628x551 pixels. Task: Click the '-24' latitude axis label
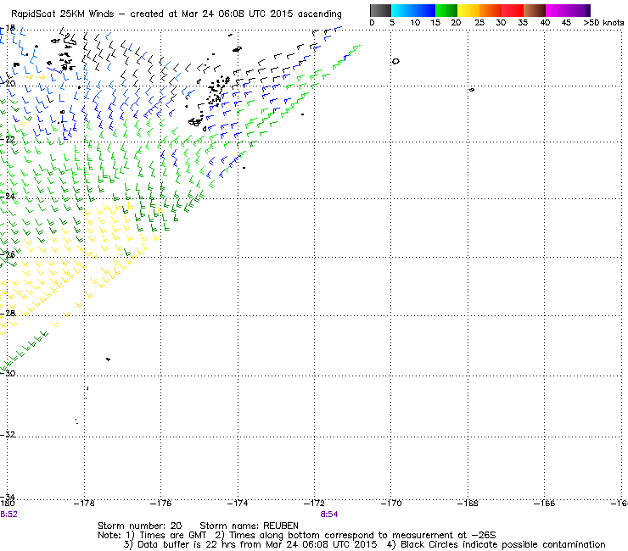pos(8,196)
